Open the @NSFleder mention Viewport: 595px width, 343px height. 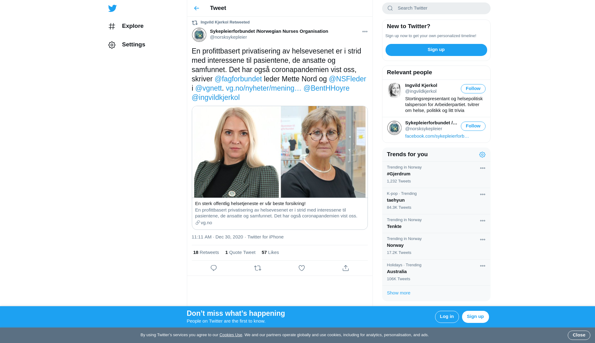(x=347, y=79)
